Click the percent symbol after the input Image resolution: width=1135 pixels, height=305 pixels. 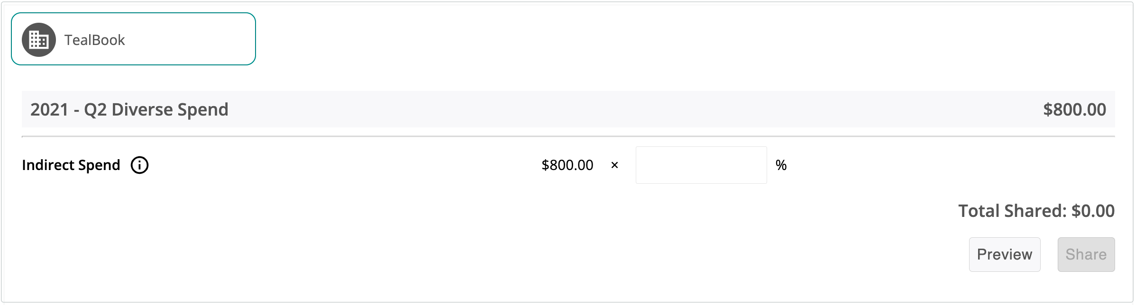click(781, 165)
